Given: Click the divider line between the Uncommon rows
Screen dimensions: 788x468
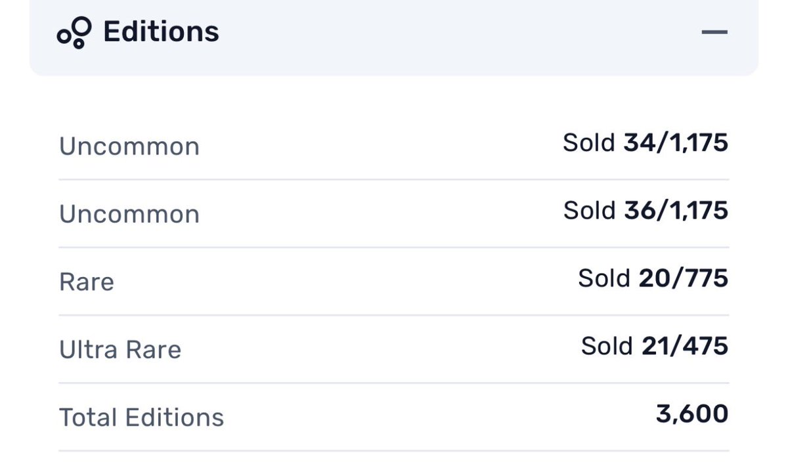Looking at the screenshot, I should pos(394,179).
